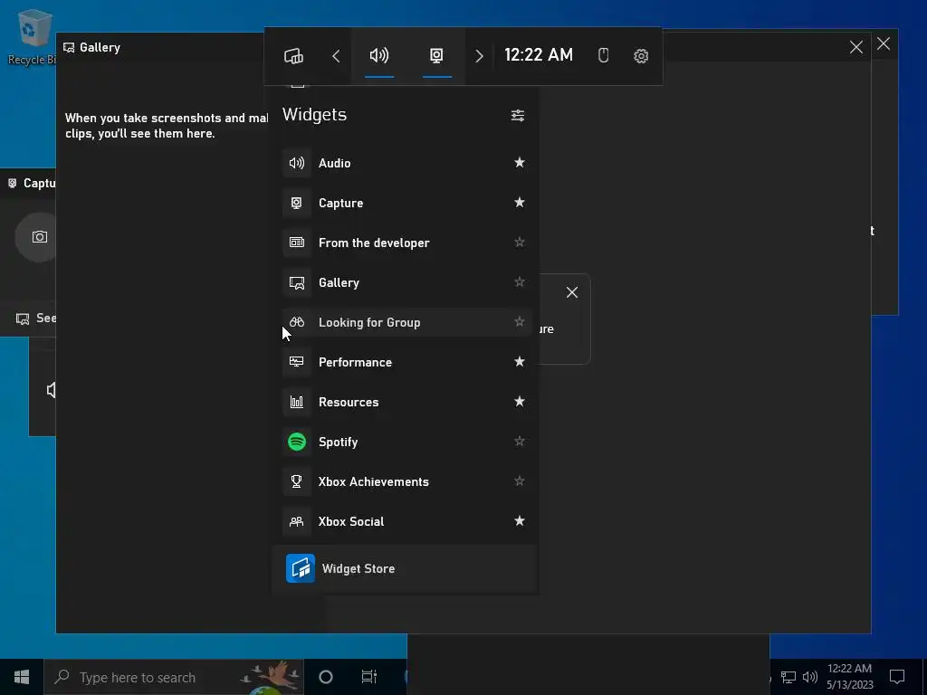Click the speaker icon in the Audio widget
Image resolution: width=927 pixels, height=695 pixels.
pos(52,390)
